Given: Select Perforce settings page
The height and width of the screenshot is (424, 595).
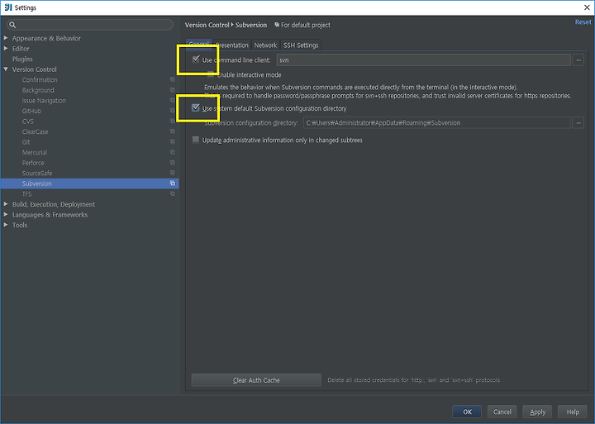Looking at the screenshot, I should [x=33, y=163].
